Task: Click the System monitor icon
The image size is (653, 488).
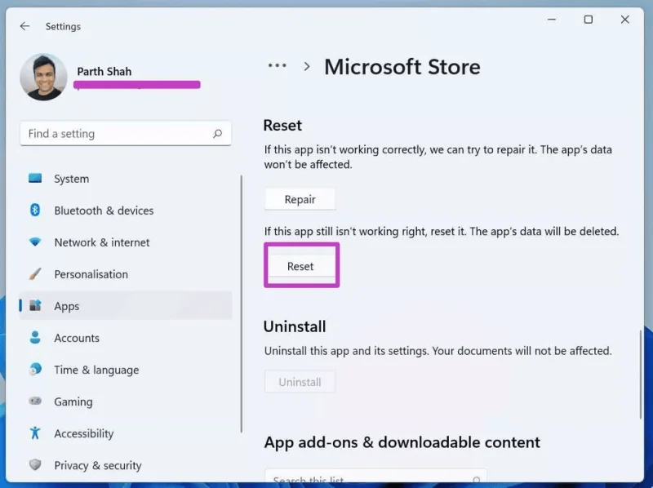Action: [x=35, y=178]
